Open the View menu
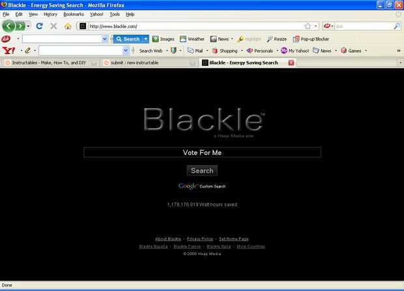 [33, 14]
